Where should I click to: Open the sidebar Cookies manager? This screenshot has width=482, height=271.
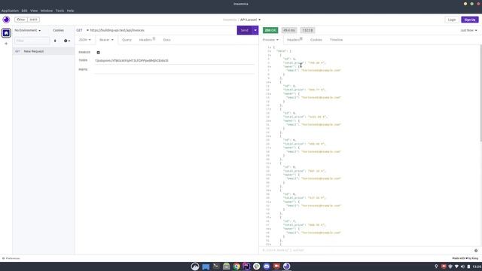tap(59, 30)
